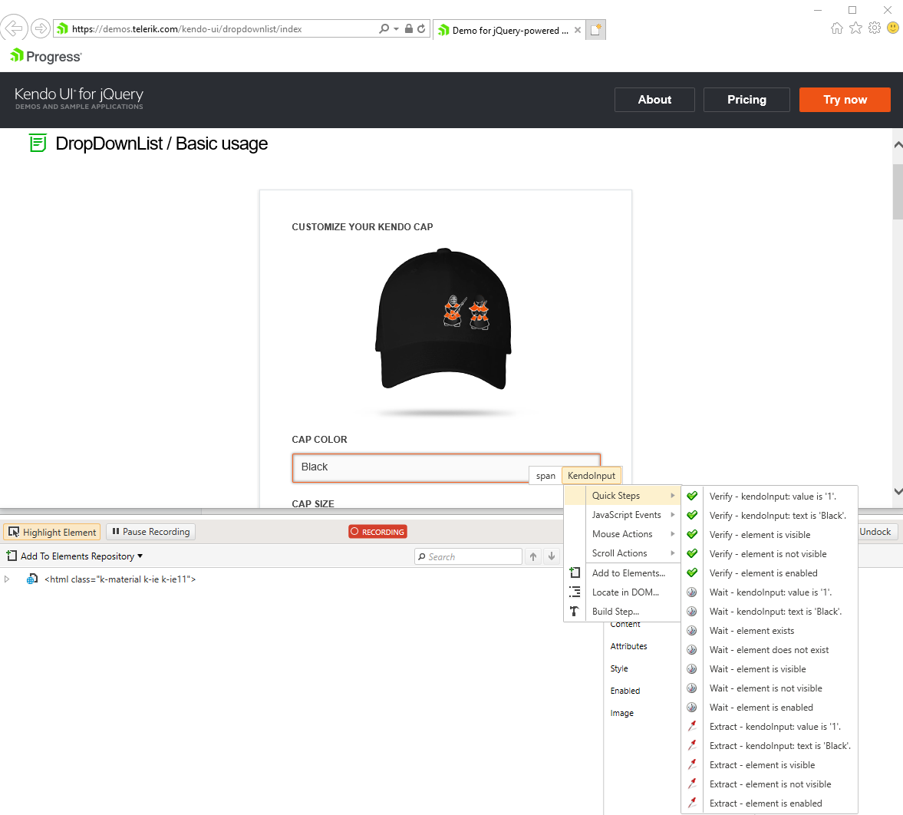Click the DOM explorer Search field

(470, 556)
